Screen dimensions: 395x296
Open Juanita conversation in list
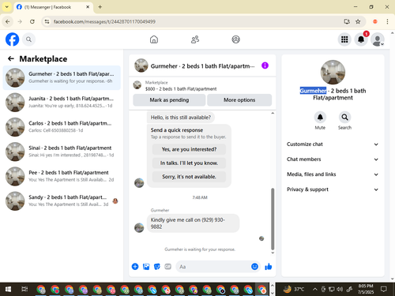[62, 102]
